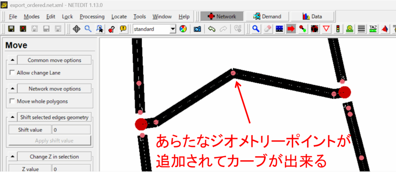This screenshot has width=396, height=173.
Task: Open the Help menu
Action: coord(184,17)
